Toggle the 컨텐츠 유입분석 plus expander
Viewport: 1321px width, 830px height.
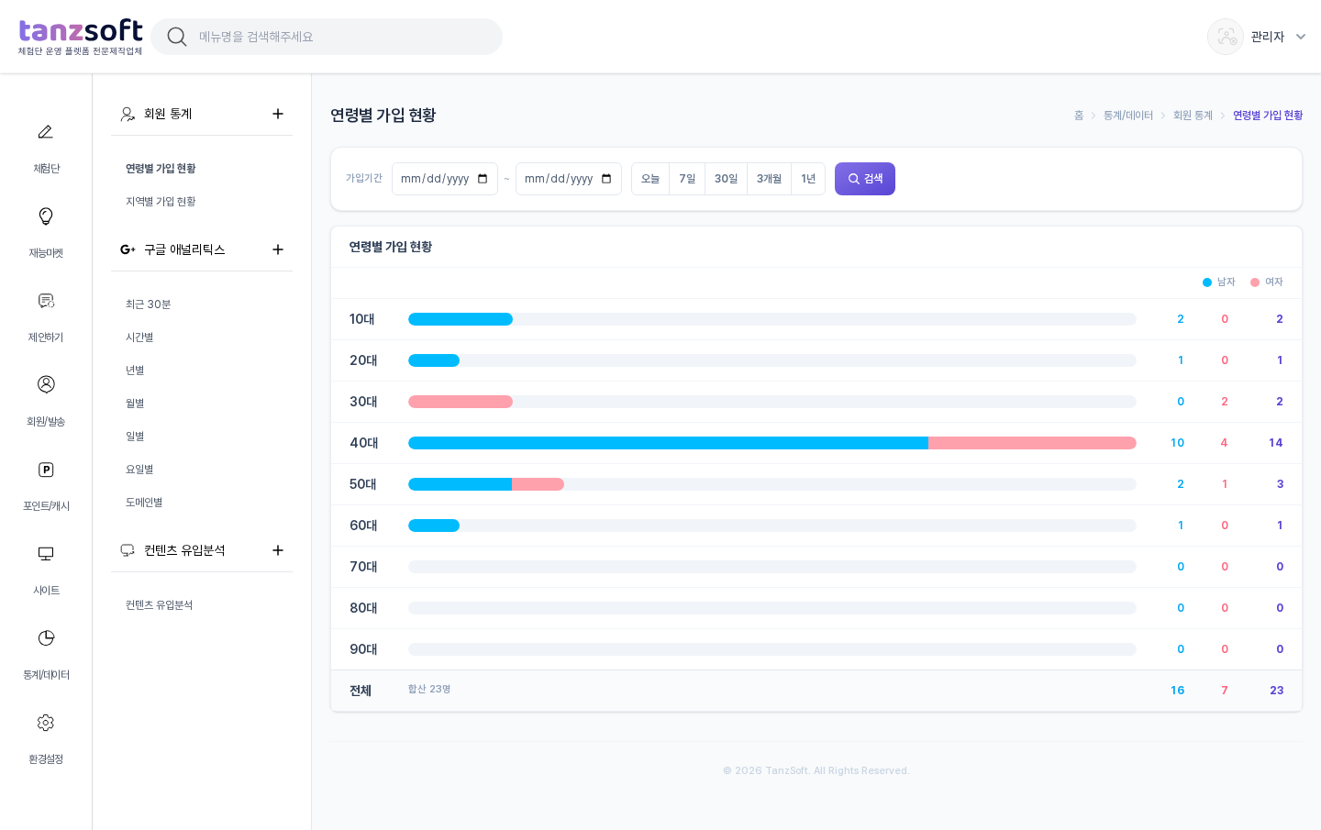click(x=278, y=550)
